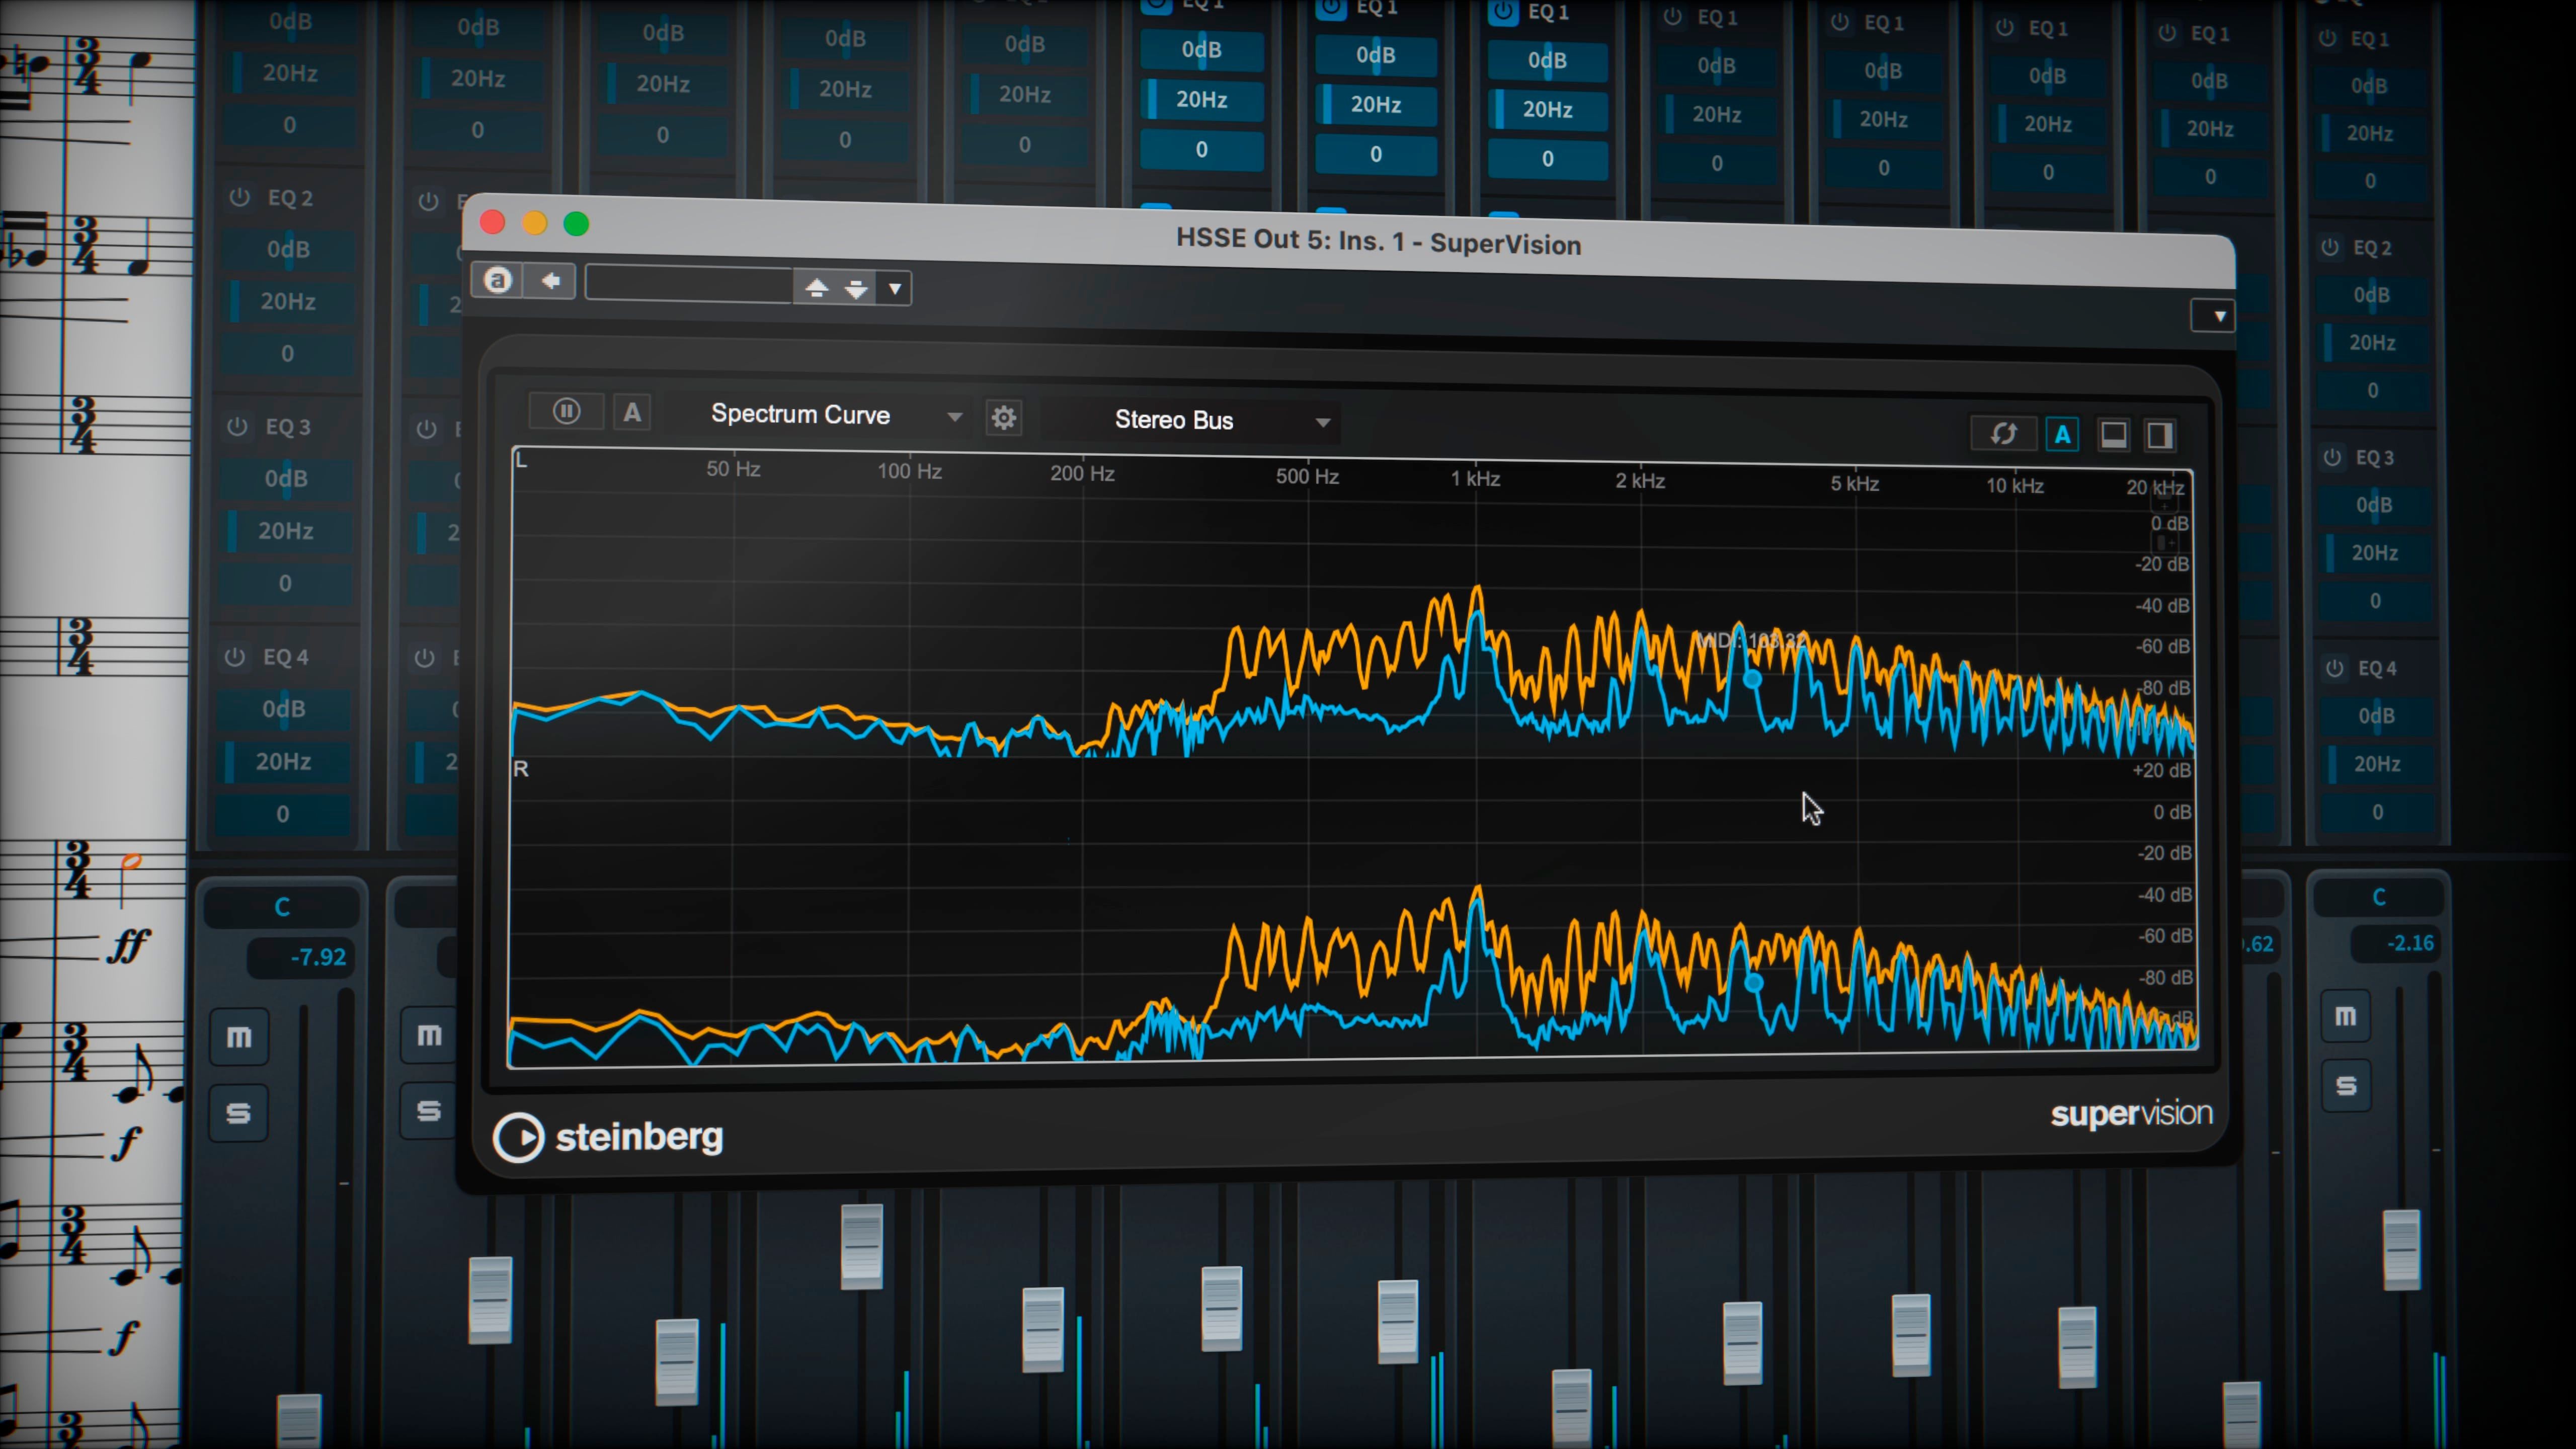Open the preset browser dropdown arrow
Viewport: 2576px width, 1449px height.
pos(895,289)
